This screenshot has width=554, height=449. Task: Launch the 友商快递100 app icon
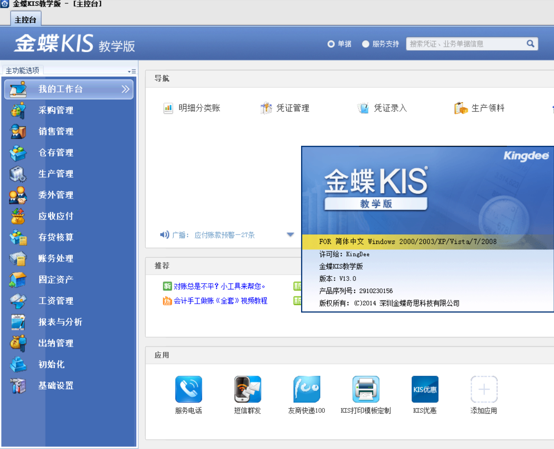pyautogui.click(x=307, y=389)
